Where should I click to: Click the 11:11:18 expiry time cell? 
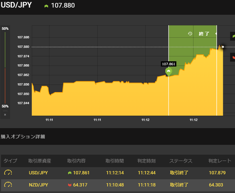point(147,185)
